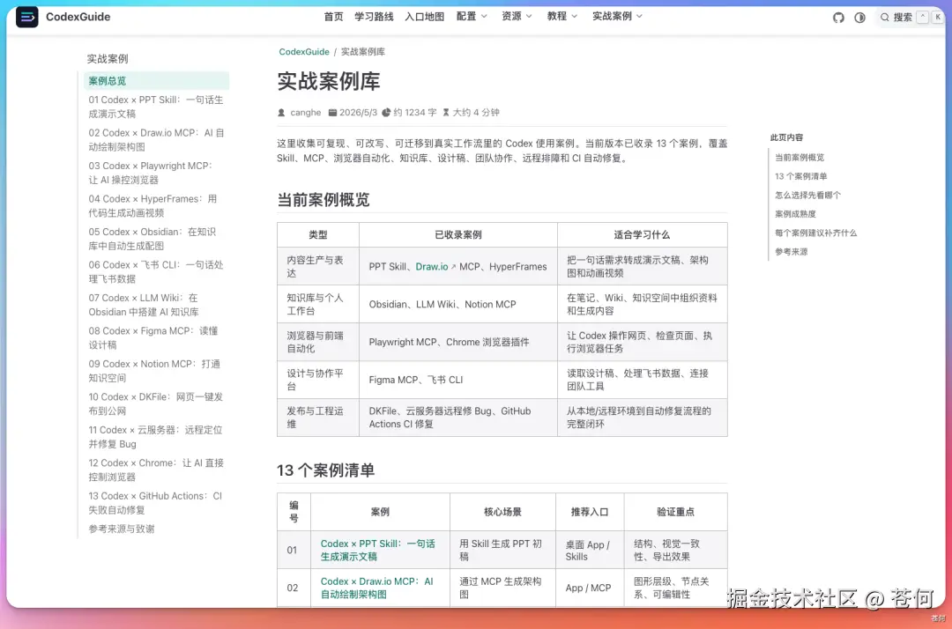Go to 首页 in the navbar

pos(333,17)
